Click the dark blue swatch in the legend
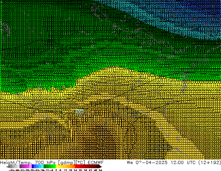 point(33,166)
